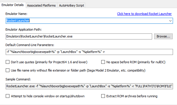Check No space before ROM option
This screenshot has width=177, height=105.
point(103,62)
